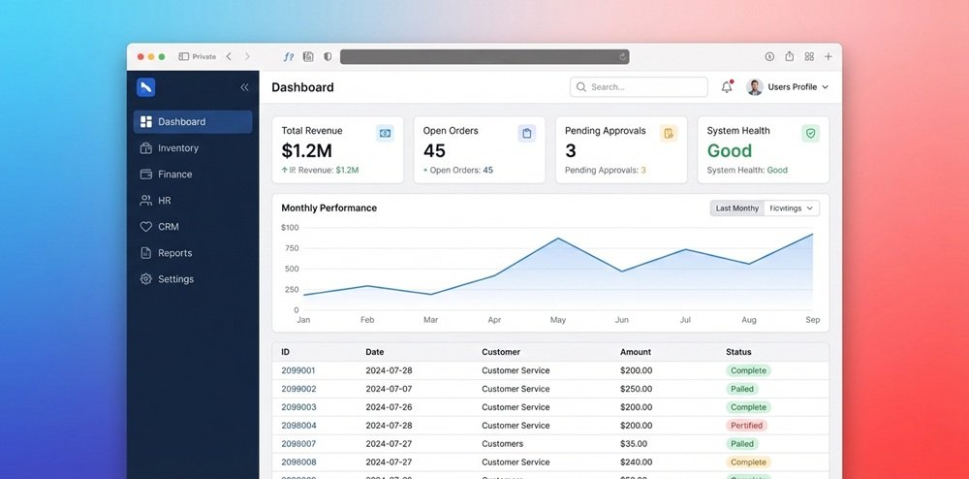Click the app logo in sidebar
This screenshot has height=479, width=969.
[145, 87]
